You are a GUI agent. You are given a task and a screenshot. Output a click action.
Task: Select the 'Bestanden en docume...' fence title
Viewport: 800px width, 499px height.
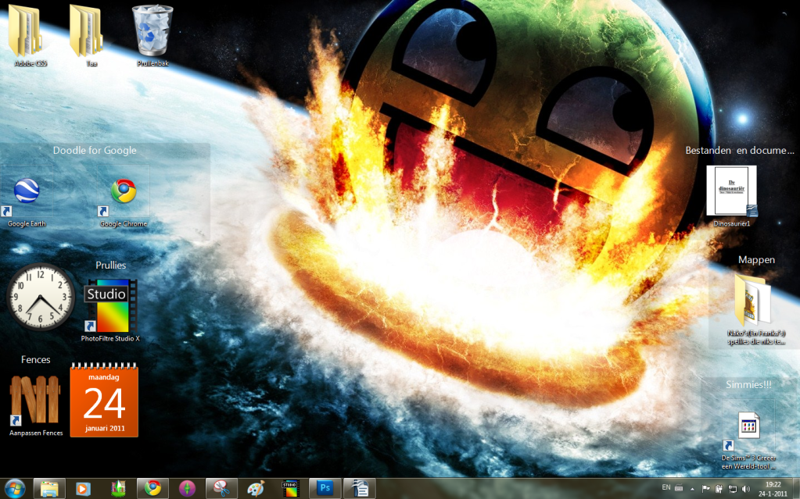740,151
